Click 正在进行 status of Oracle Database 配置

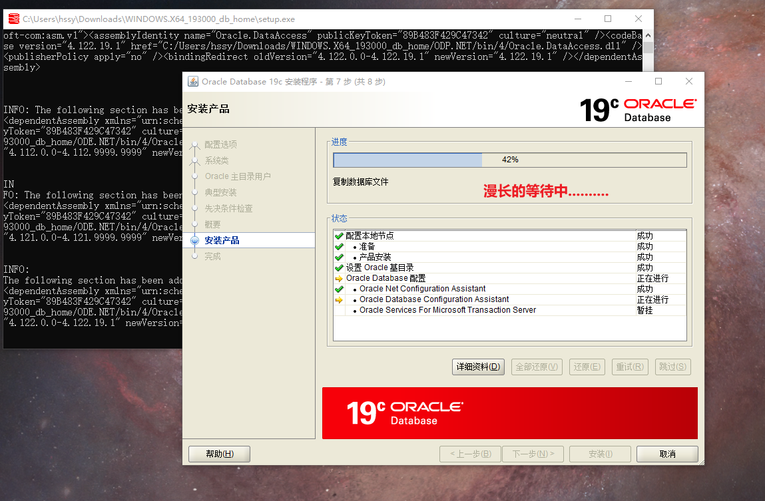(652, 279)
